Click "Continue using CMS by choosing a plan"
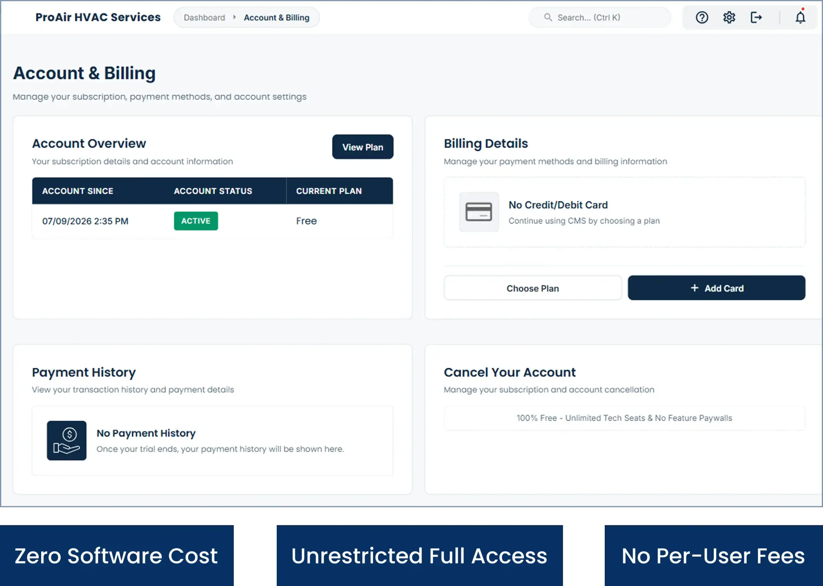The image size is (823, 586). [x=584, y=221]
